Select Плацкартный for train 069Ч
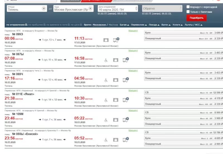This screenshot has height=154, width=223. coord(183,78)
